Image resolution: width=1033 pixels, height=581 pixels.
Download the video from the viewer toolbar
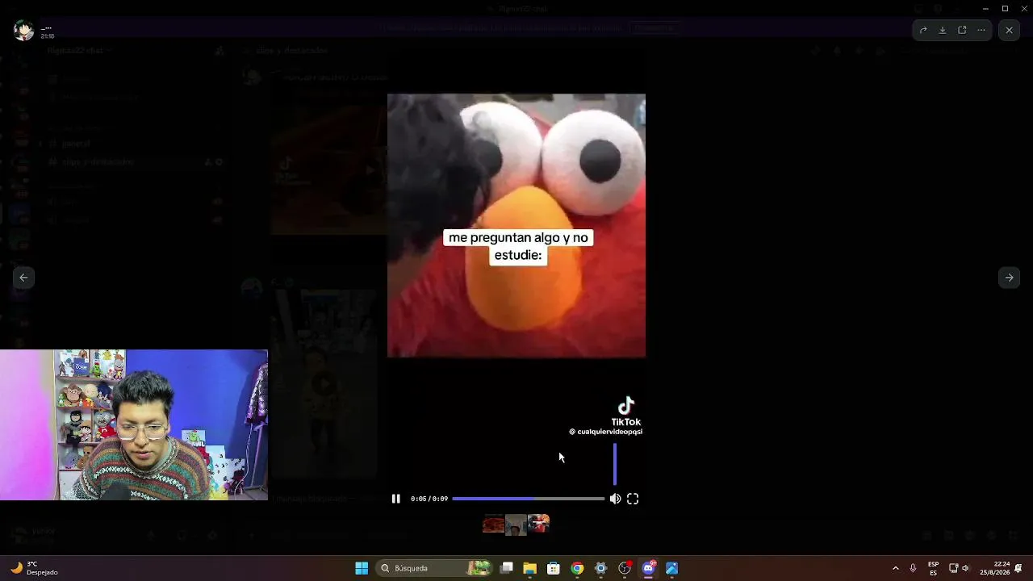click(943, 30)
